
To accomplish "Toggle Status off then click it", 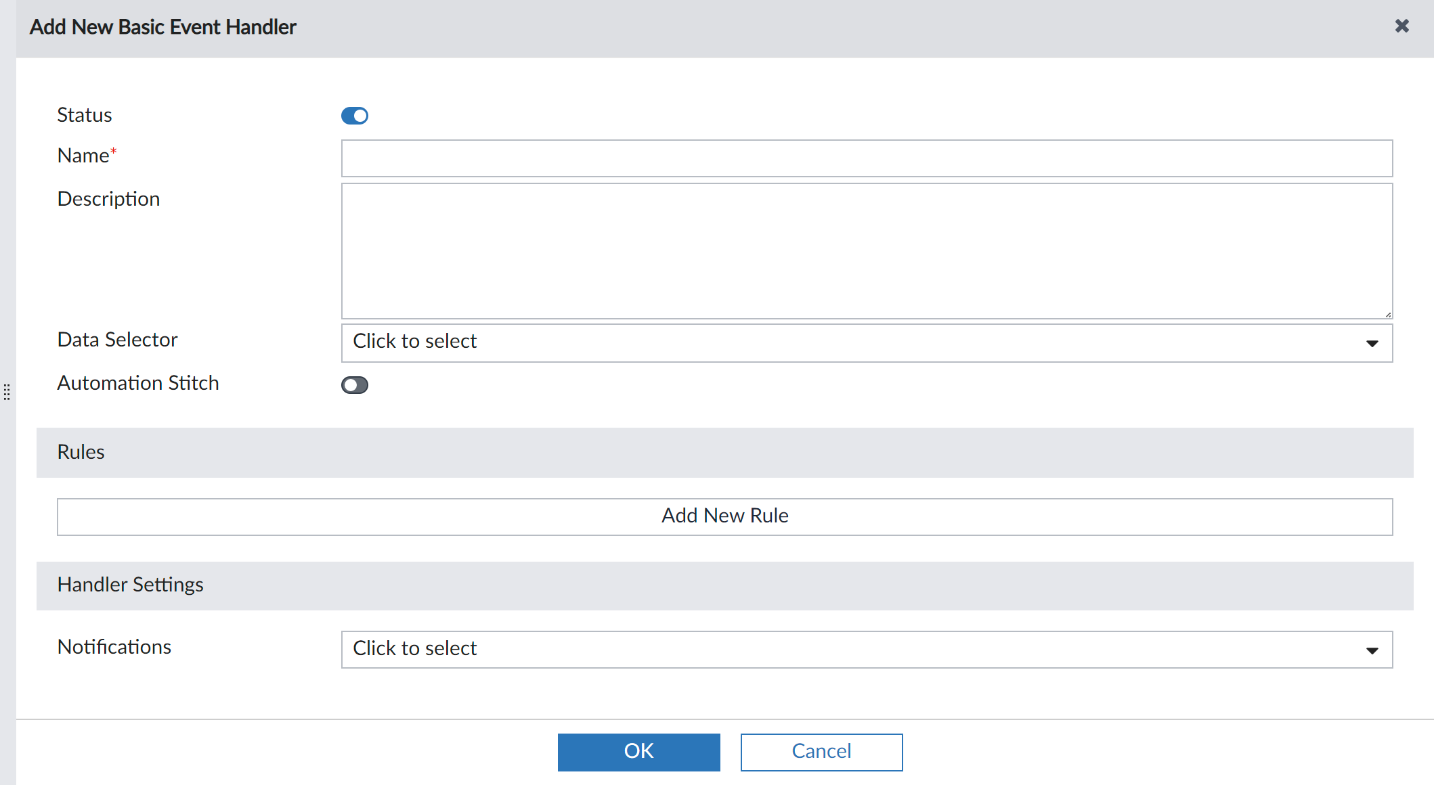I will point(355,116).
